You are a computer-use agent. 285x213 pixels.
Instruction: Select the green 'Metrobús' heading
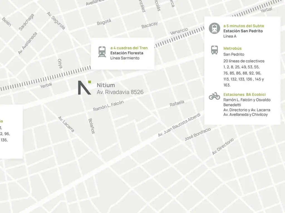click(232, 48)
